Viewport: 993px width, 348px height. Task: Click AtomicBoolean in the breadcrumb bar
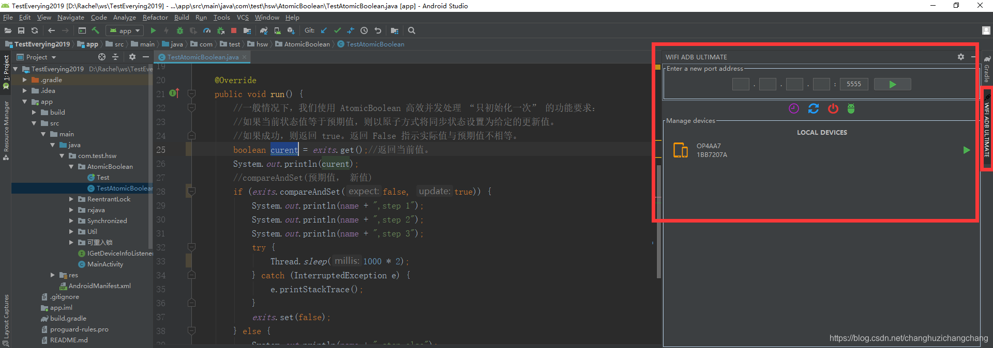[307, 44]
